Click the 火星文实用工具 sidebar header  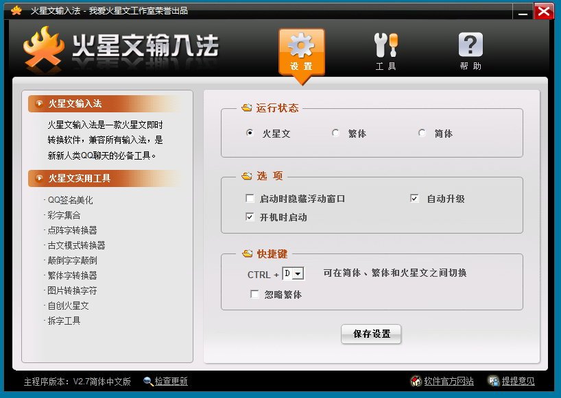(x=106, y=178)
